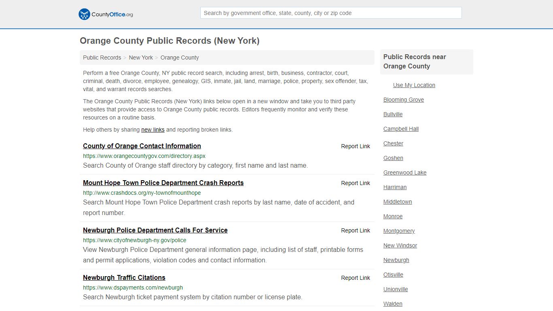View New Windsor public records
This screenshot has height=311, width=553.
pyautogui.click(x=400, y=245)
